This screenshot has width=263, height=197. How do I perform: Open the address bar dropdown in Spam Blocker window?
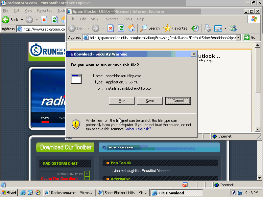(238, 37)
